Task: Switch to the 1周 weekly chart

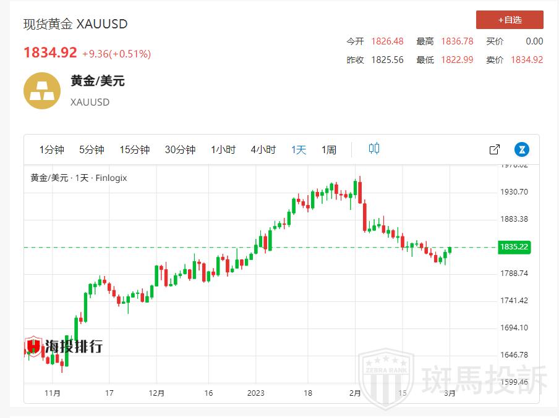Action: point(329,150)
